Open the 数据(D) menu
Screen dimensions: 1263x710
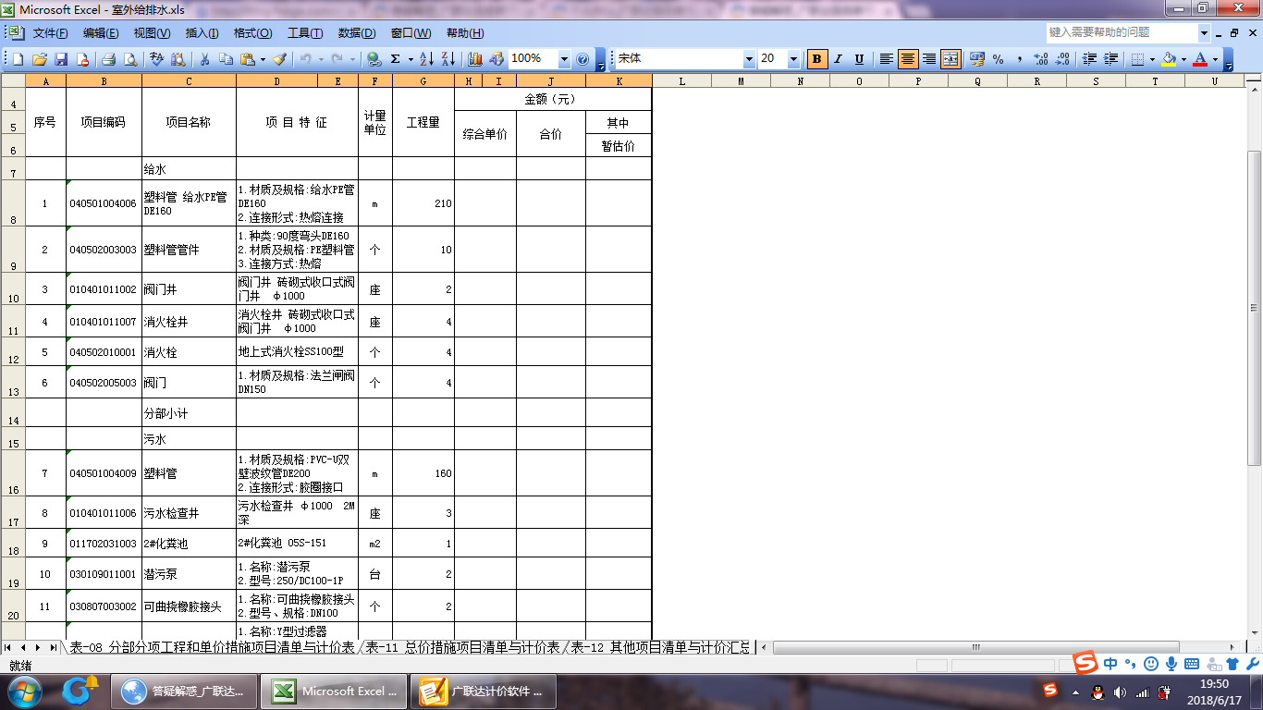(x=356, y=33)
